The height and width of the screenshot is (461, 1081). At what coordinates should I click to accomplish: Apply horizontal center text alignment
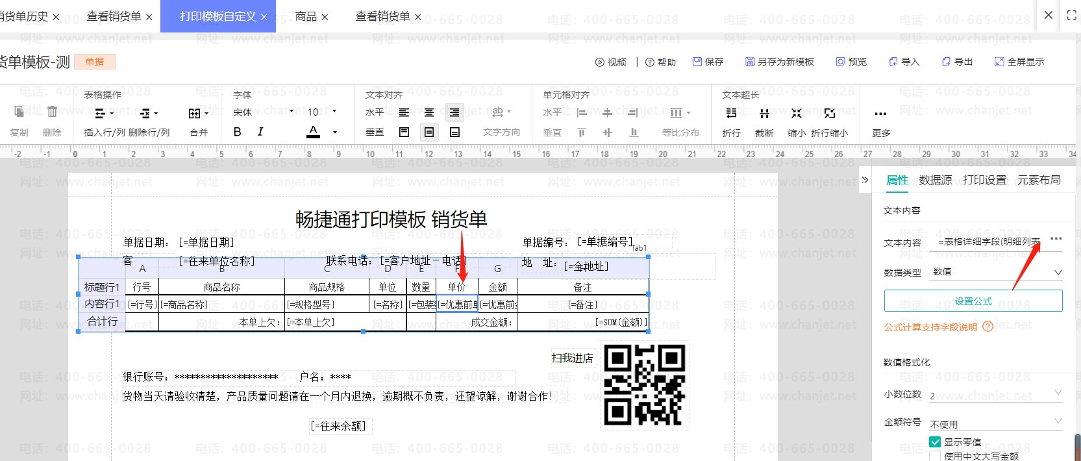coord(429,112)
